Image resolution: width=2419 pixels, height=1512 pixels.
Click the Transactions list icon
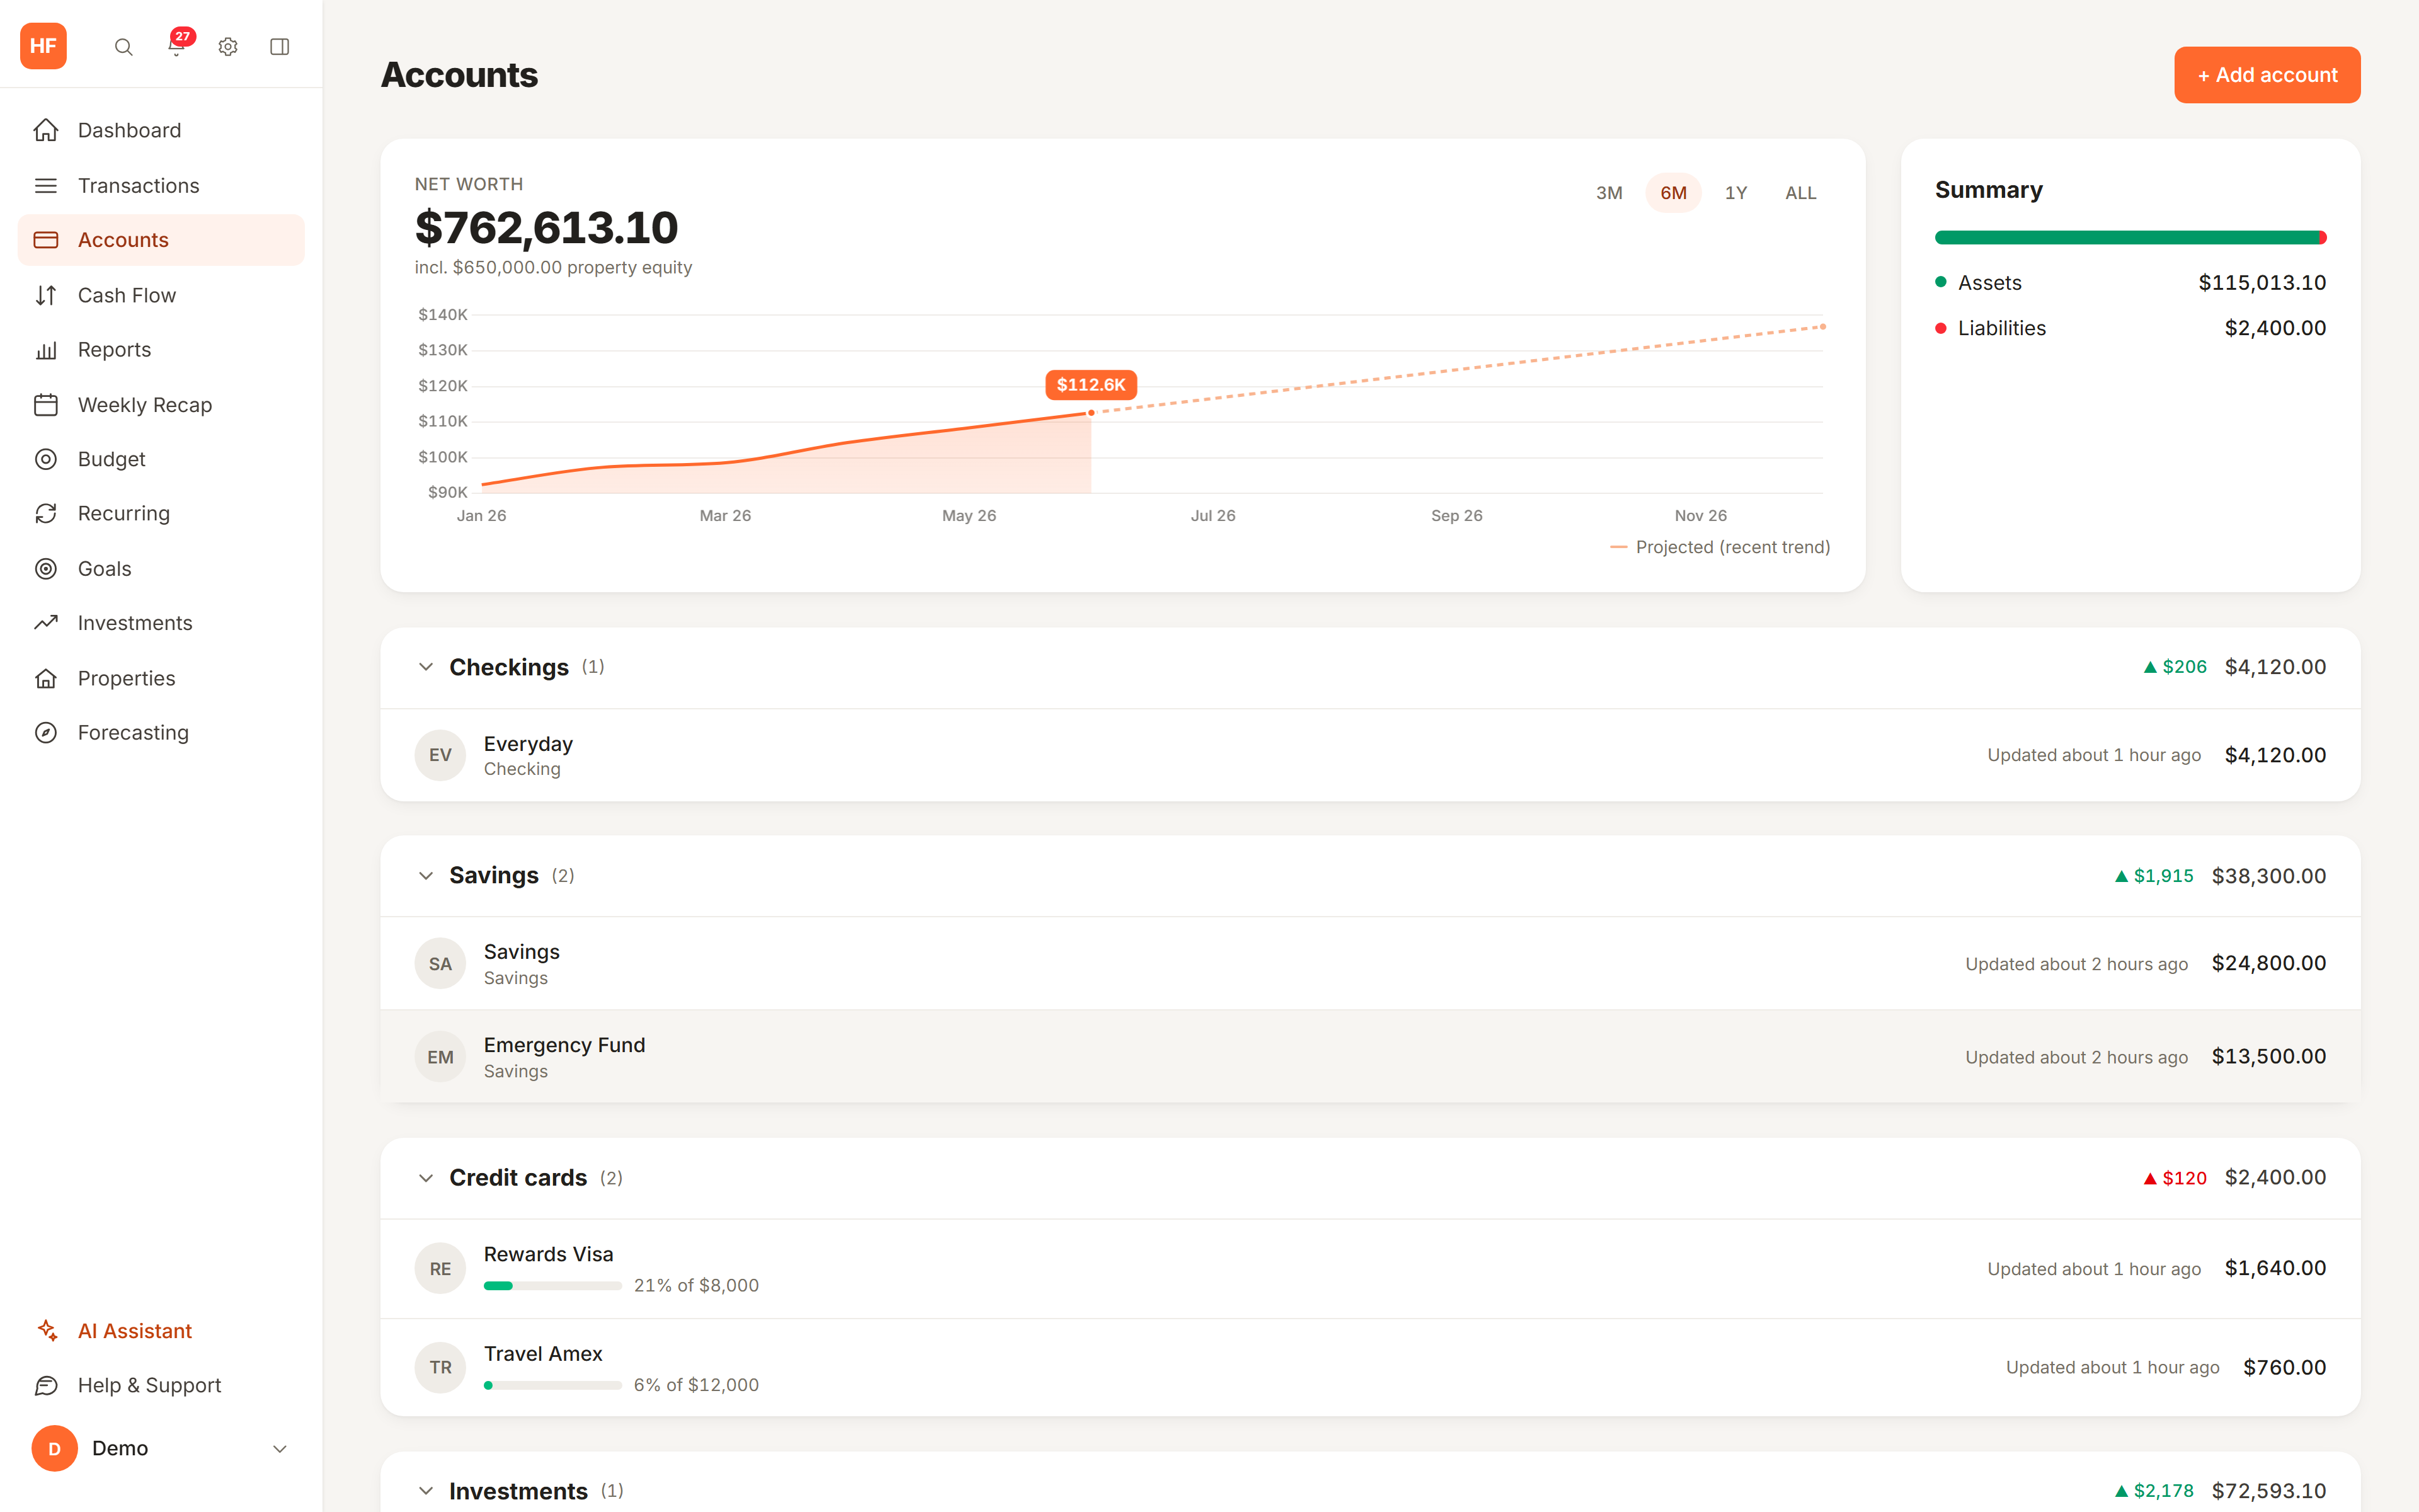[x=46, y=186]
